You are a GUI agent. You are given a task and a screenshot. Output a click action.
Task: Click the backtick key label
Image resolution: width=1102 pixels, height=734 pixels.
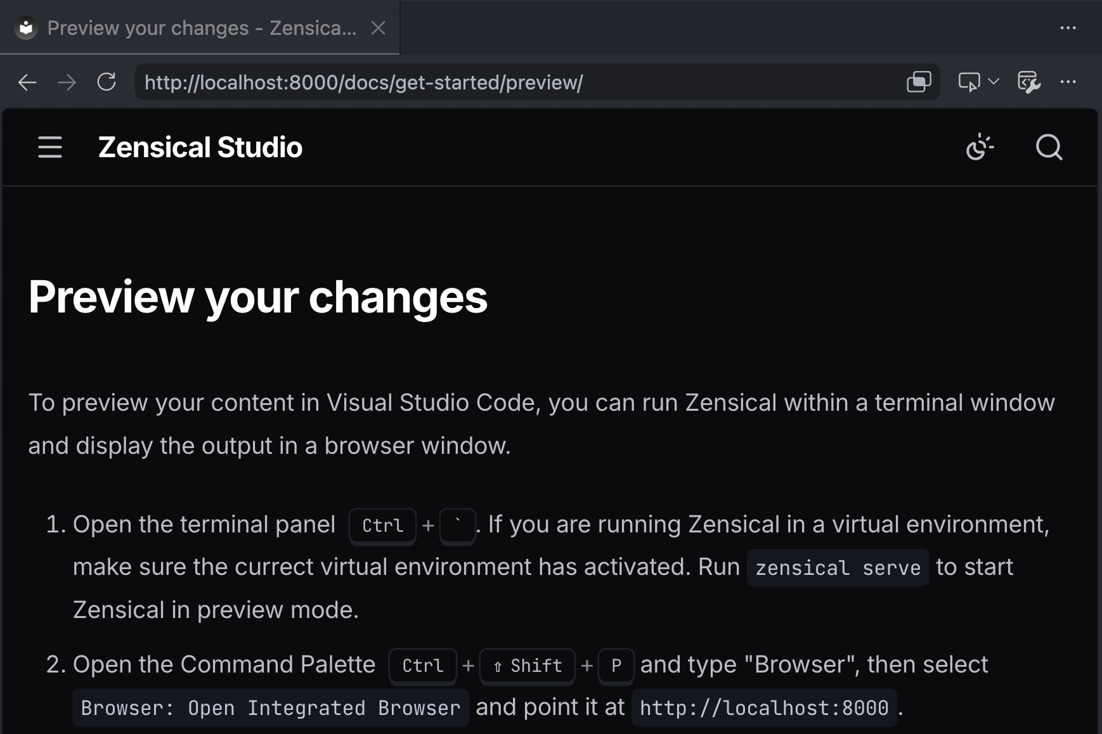point(458,526)
